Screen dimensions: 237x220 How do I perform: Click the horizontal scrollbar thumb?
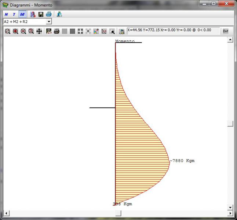(x=118, y=213)
